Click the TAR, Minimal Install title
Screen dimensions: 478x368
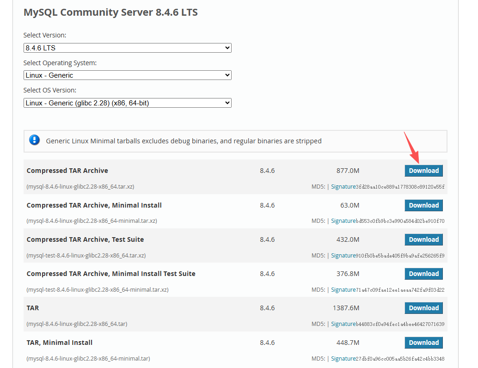(60, 343)
